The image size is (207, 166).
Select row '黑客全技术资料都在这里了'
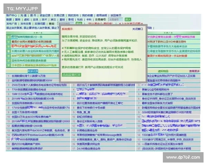pyautogui.click(x=168, y=94)
